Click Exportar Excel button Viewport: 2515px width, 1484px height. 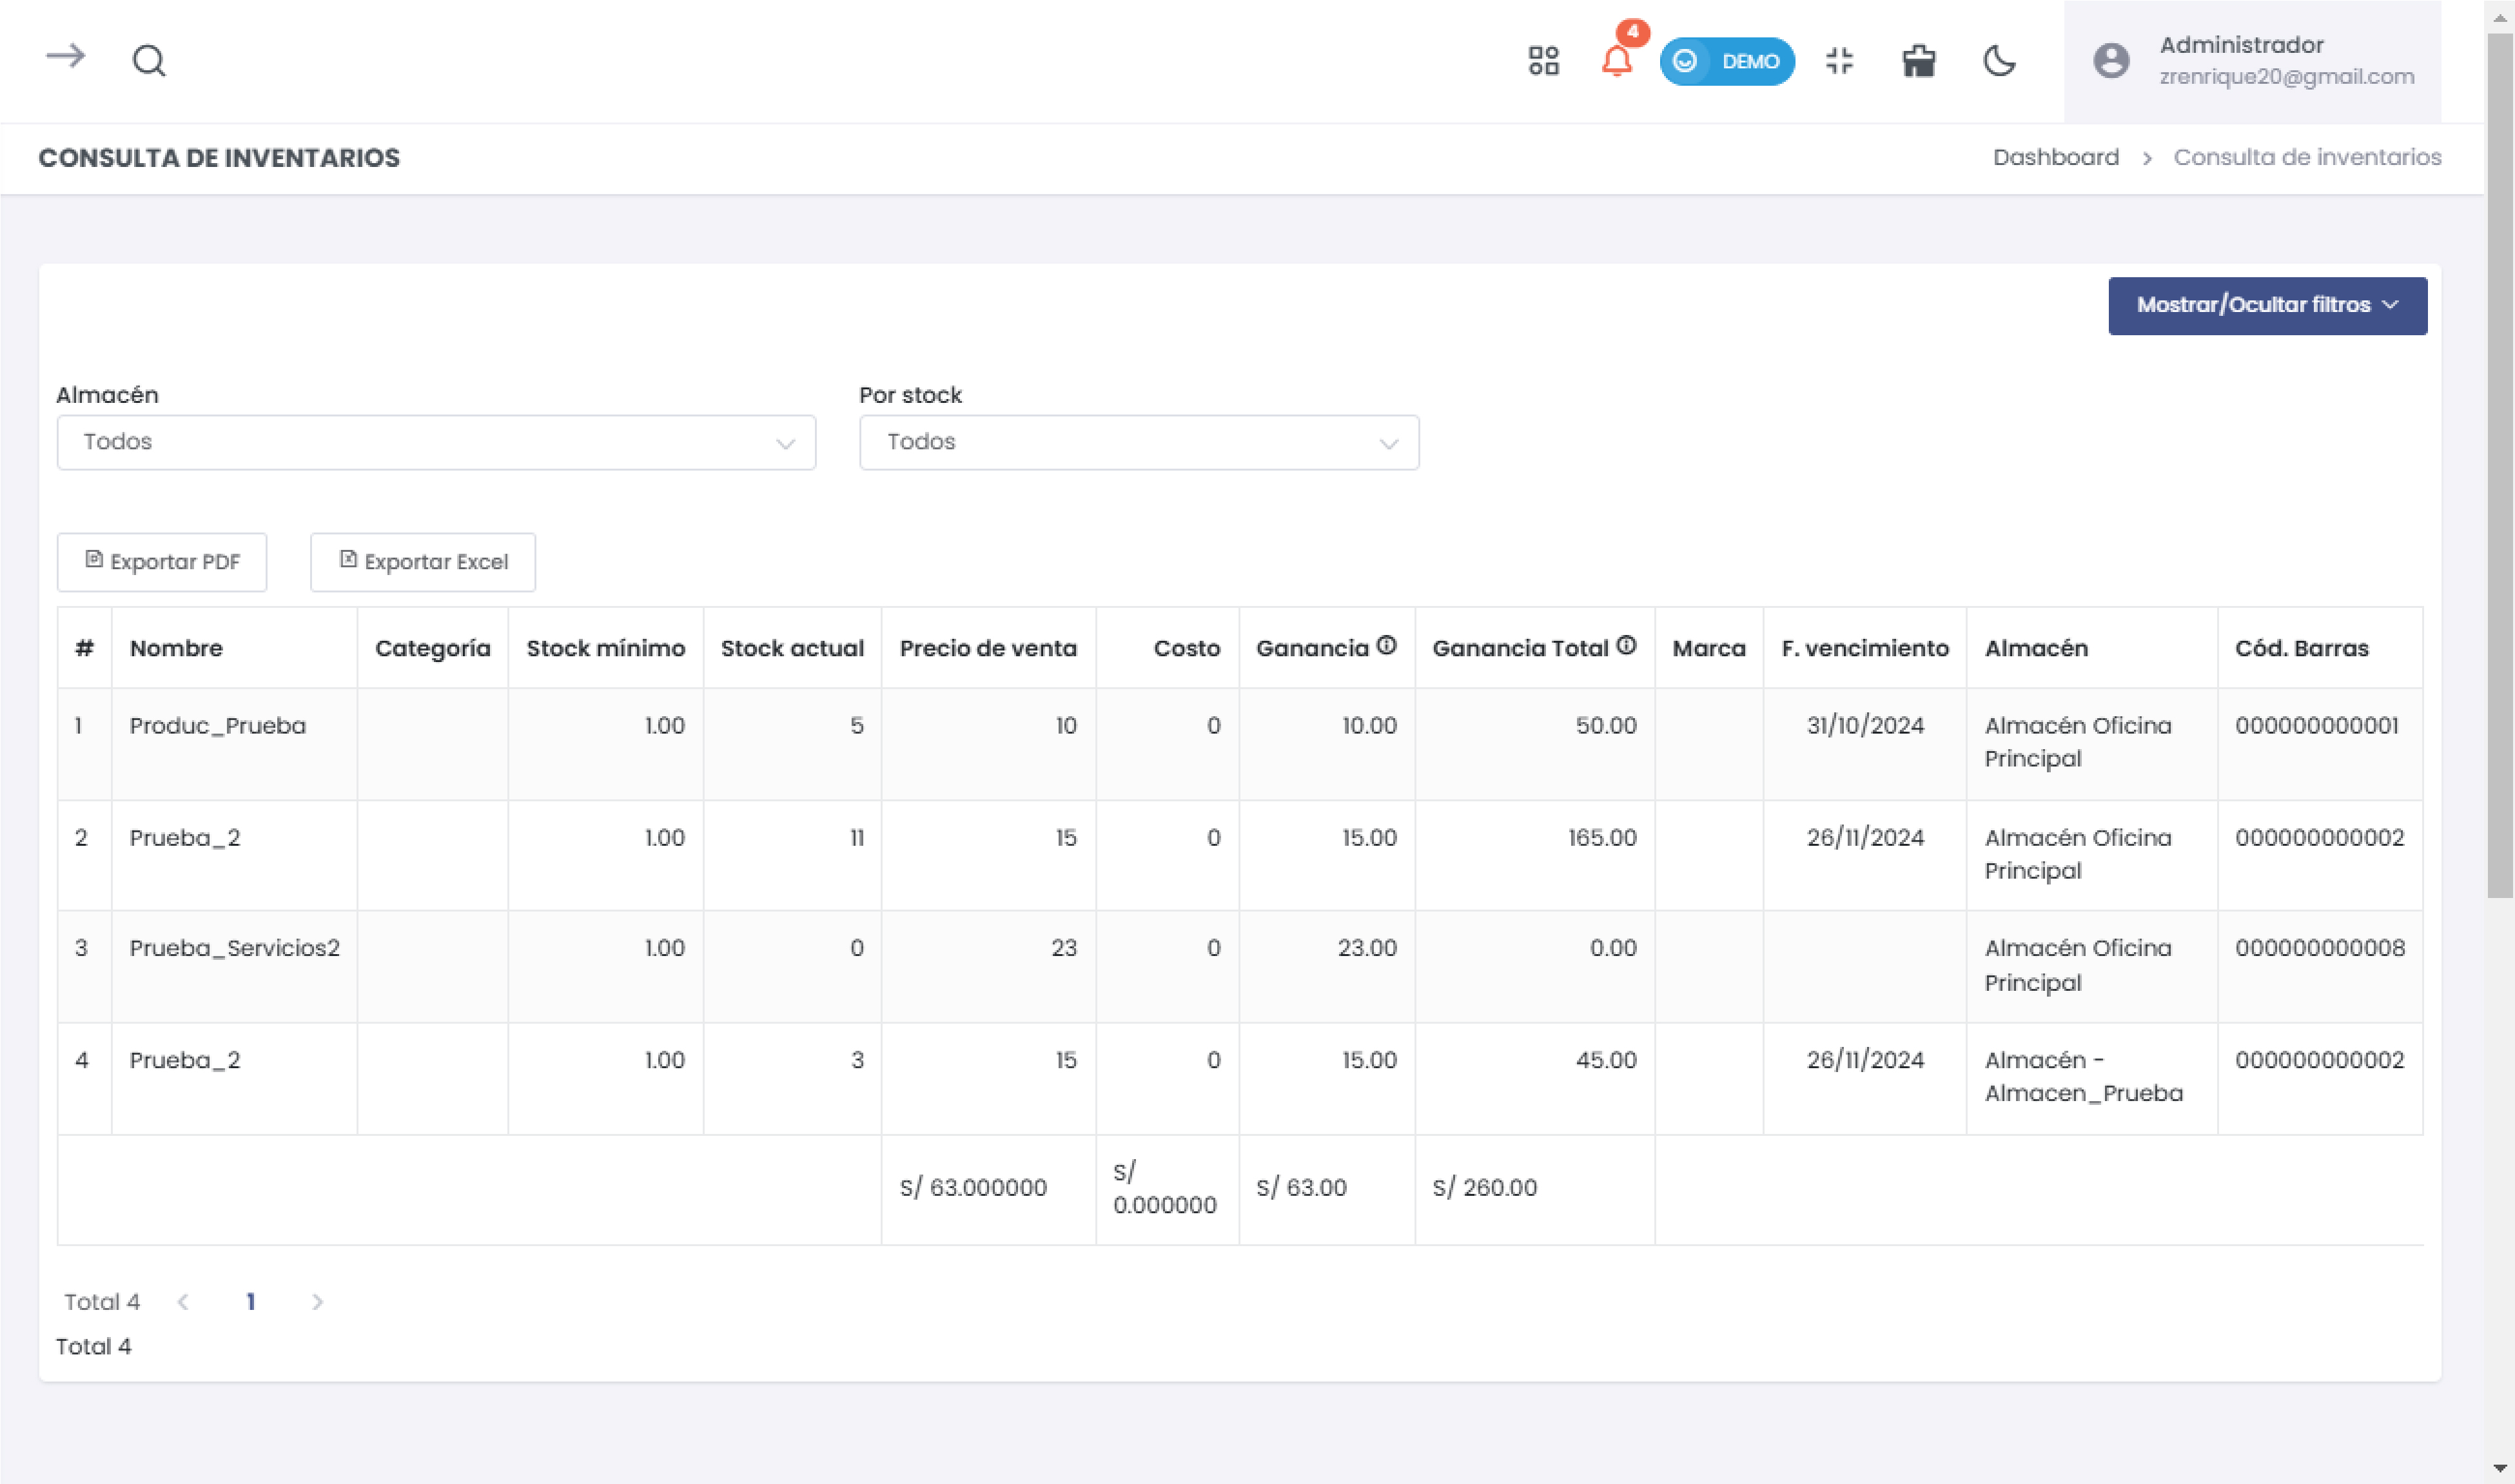[x=422, y=562]
